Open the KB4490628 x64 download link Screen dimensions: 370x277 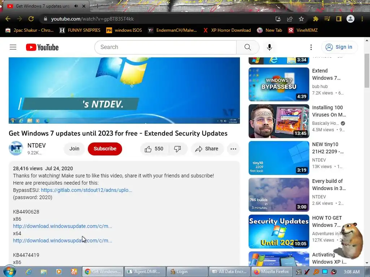click(x=63, y=241)
